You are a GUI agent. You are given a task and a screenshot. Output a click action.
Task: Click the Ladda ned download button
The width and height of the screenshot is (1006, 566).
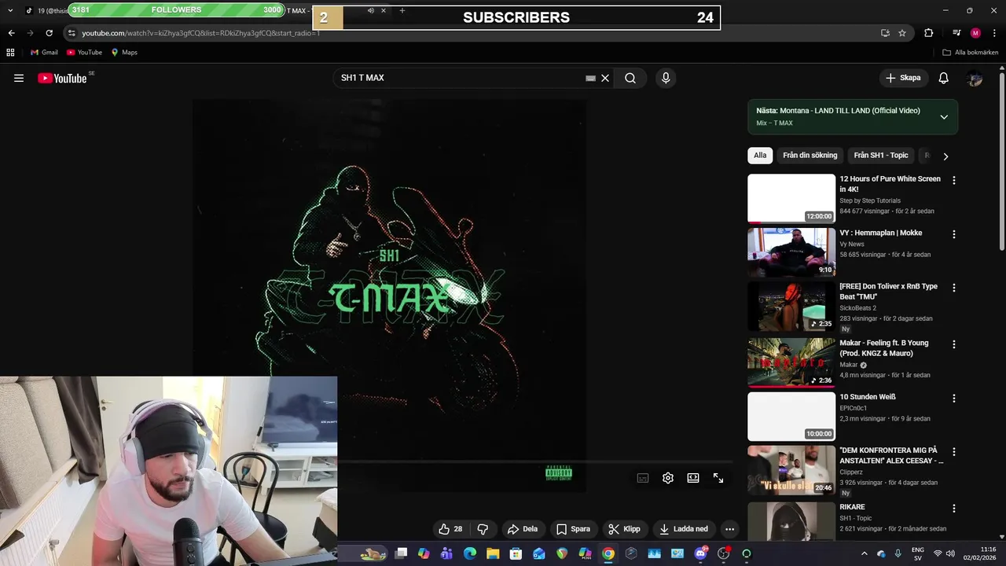point(684,529)
